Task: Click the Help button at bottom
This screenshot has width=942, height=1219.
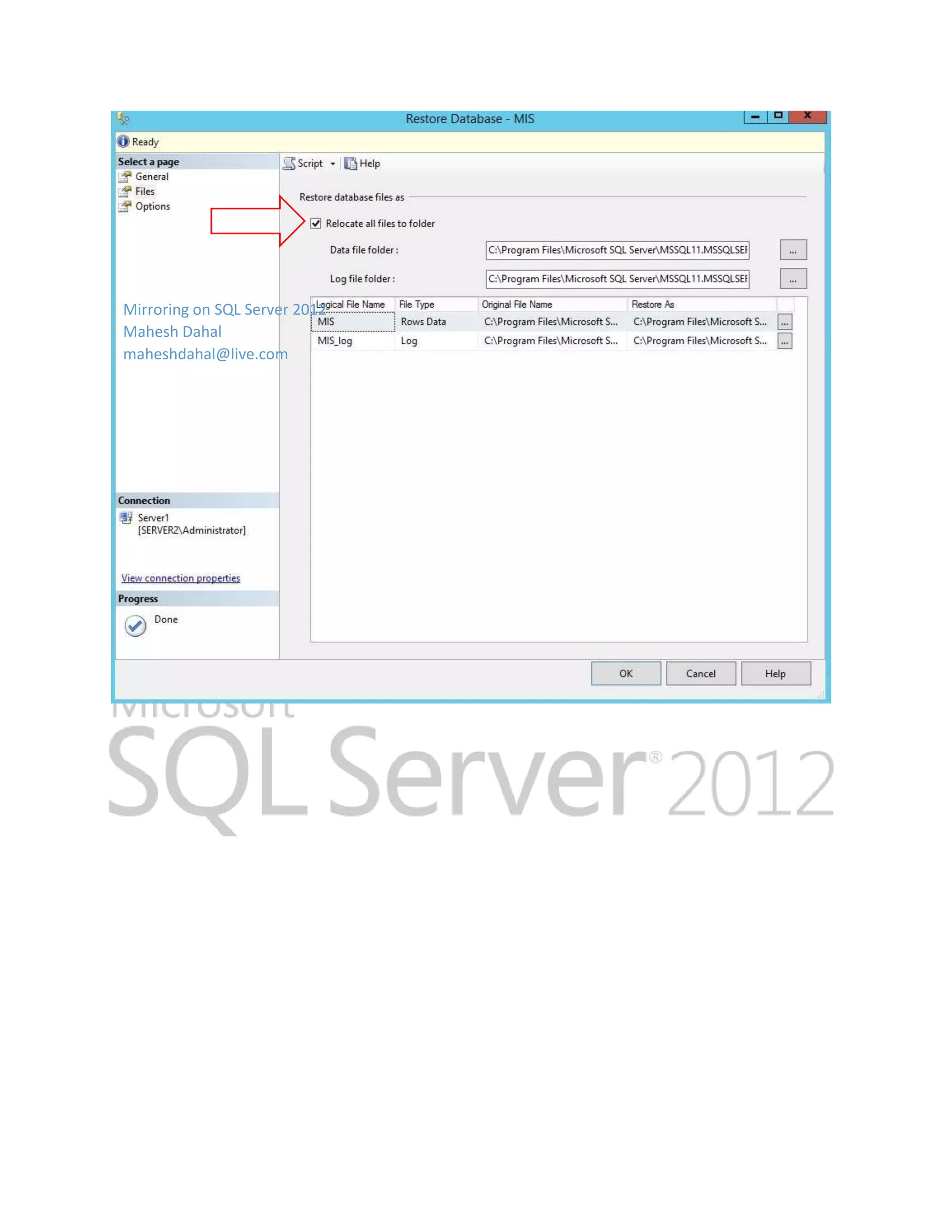Action: (x=775, y=674)
